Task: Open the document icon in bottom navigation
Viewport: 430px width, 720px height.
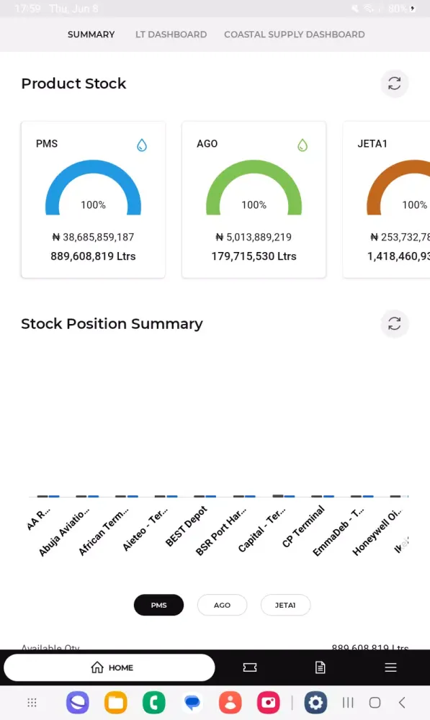Action: (321, 667)
